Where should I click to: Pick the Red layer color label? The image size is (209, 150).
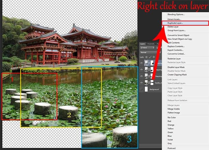point(169,121)
